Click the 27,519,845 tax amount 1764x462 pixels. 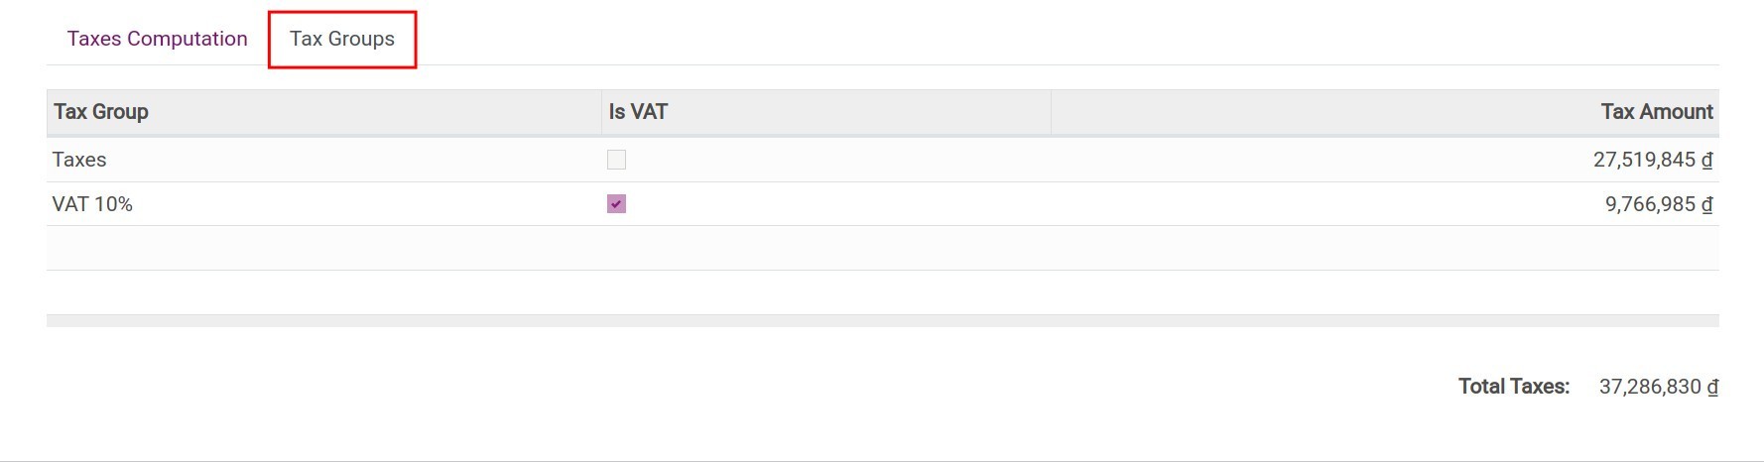tap(1644, 160)
